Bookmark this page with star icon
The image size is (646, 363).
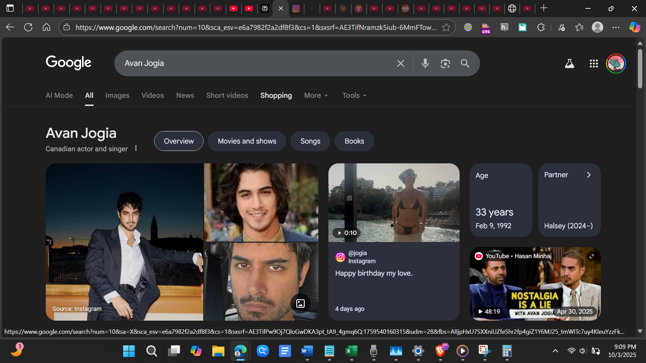tap(446, 27)
